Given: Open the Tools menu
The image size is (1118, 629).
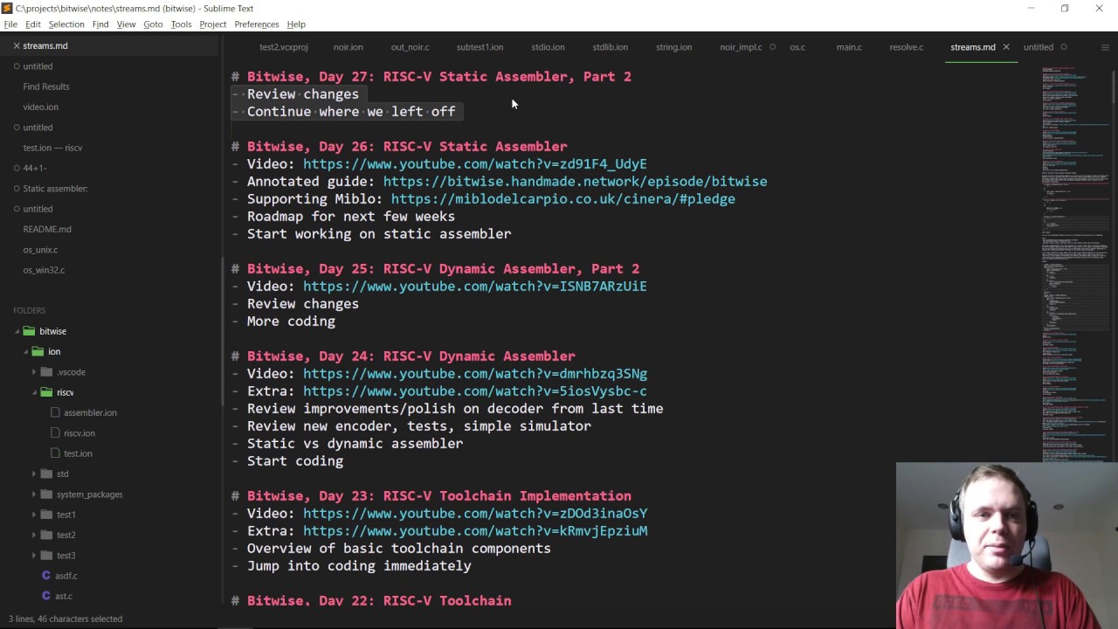Looking at the screenshot, I should click(x=181, y=24).
